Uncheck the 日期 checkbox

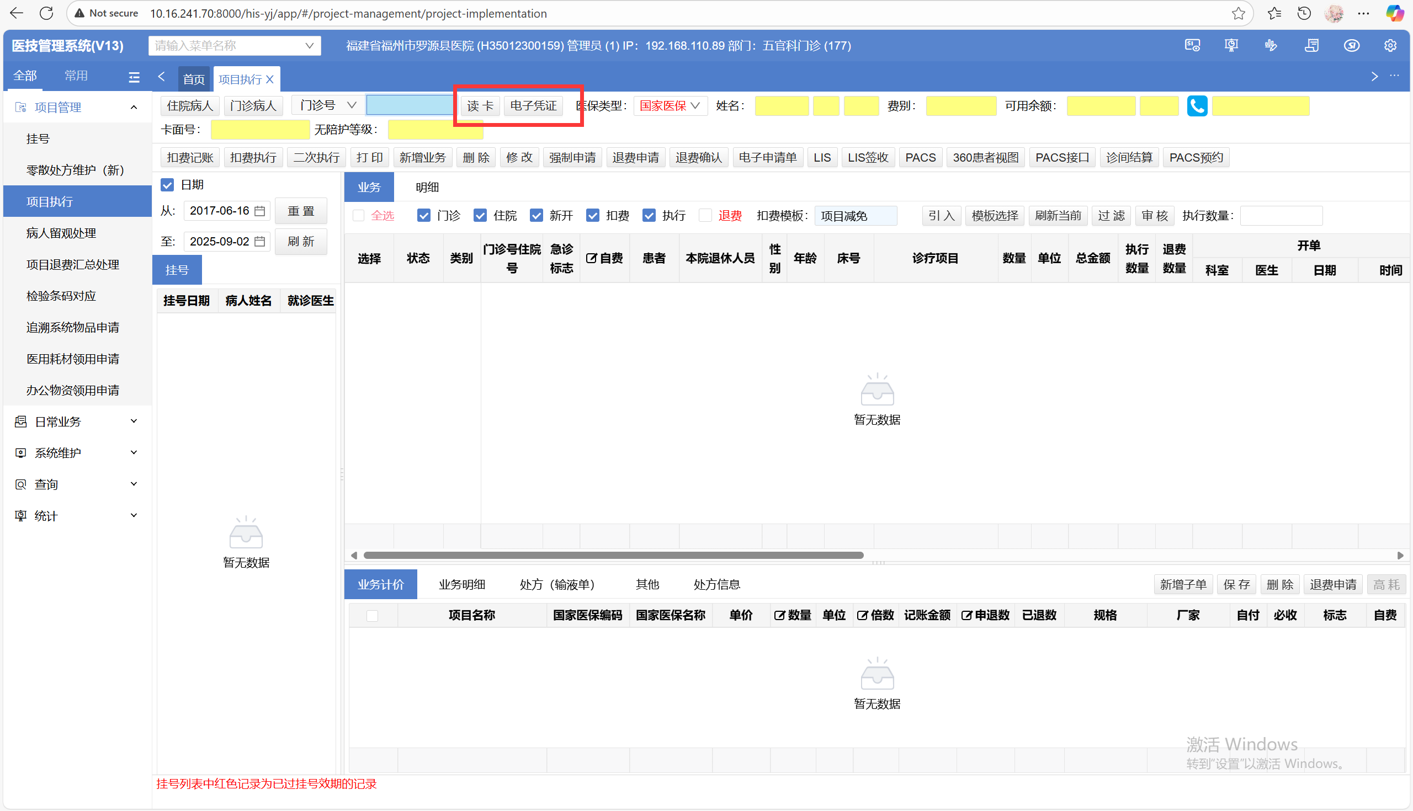(x=167, y=185)
